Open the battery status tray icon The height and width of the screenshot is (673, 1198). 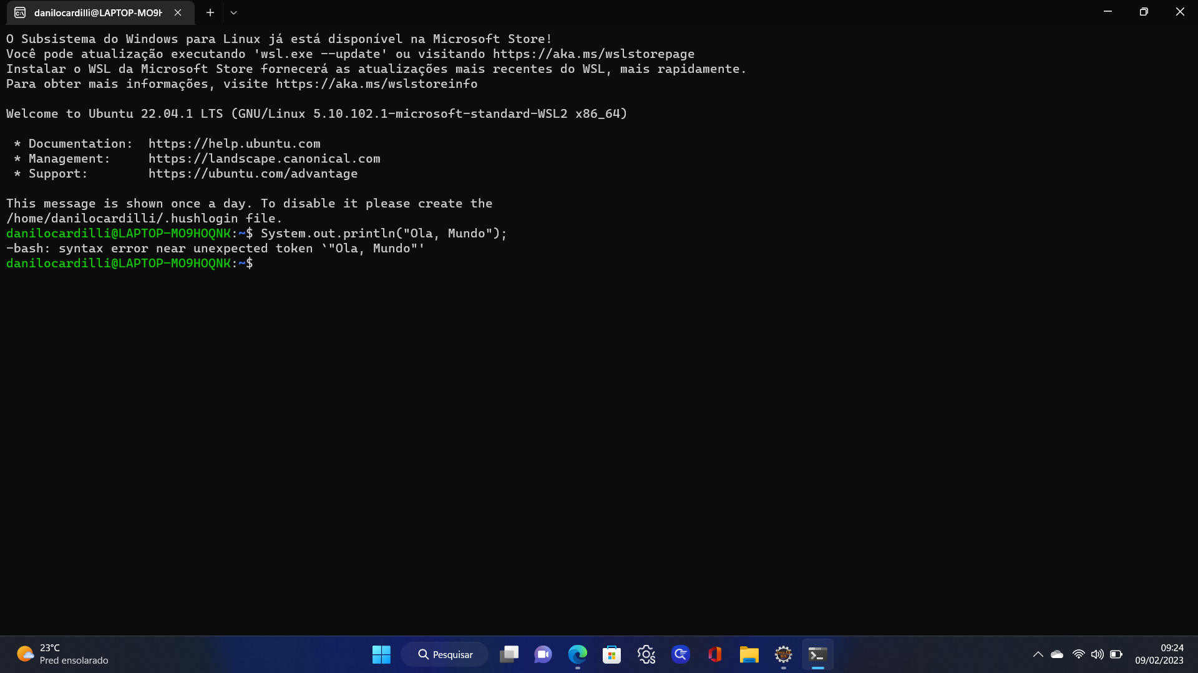point(1116,654)
